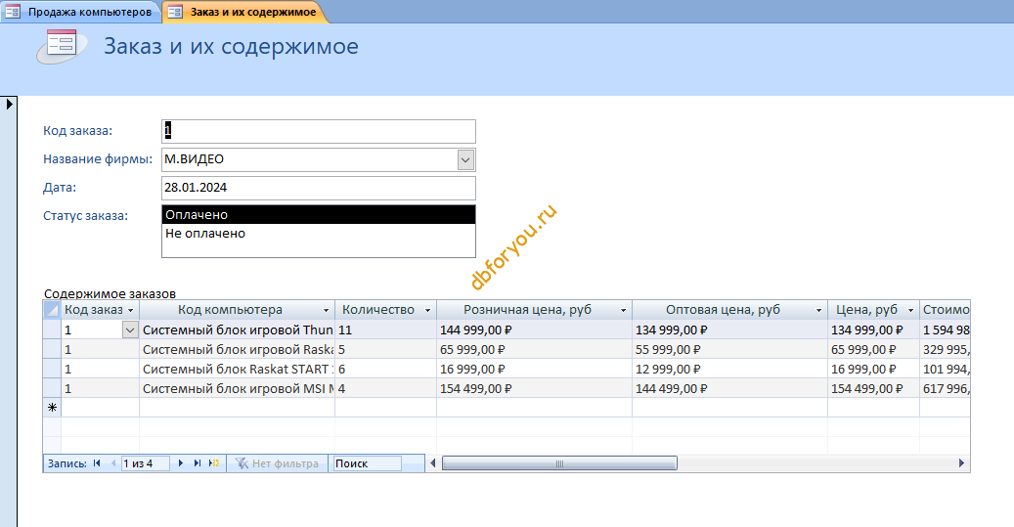Click the quantity cell with value 5

pos(385,349)
